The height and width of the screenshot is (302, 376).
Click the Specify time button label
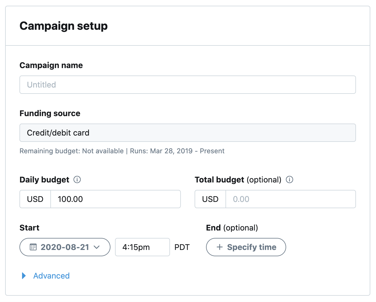coord(252,247)
